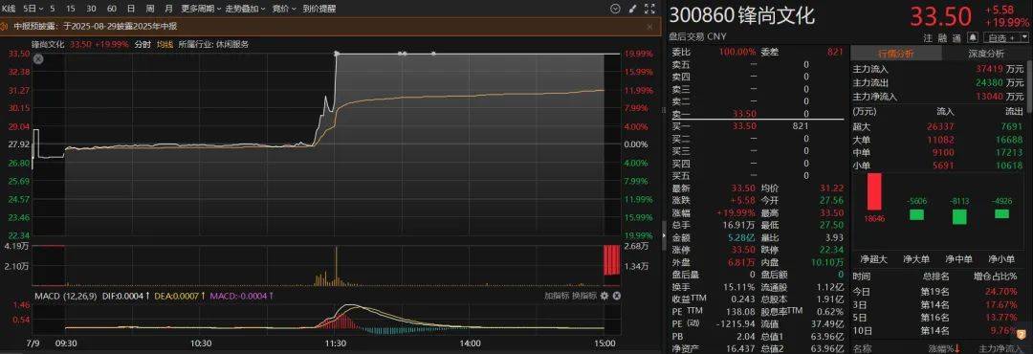Open the 走势叠加 overlay dropdown
1033x354 pixels.
(245, 9)
